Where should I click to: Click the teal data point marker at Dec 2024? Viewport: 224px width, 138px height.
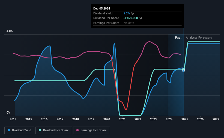point(183,69)
